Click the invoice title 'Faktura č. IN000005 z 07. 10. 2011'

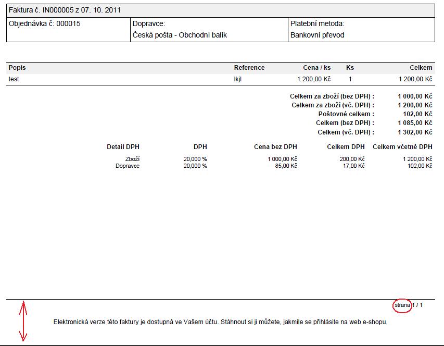click(65, 10)
